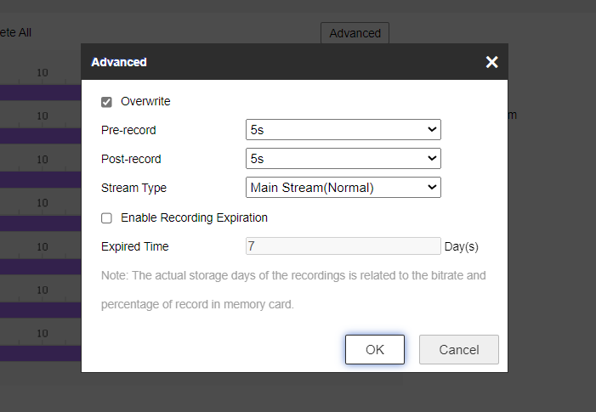This screenshot has height=412, width=596.
Task: Click the Day(s) unit label
Action: (462, 246)
